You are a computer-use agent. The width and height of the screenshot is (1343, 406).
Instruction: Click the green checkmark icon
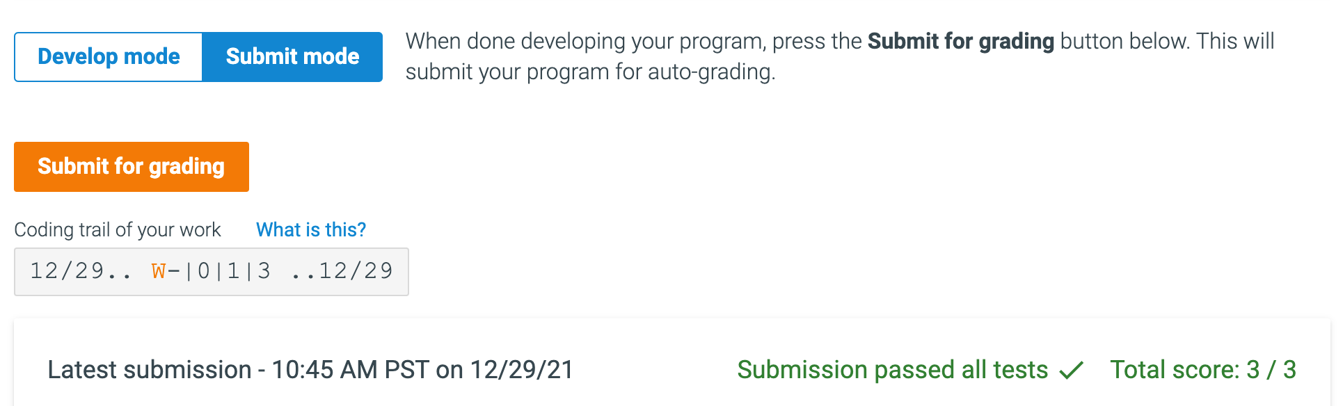coord(1072,370)
